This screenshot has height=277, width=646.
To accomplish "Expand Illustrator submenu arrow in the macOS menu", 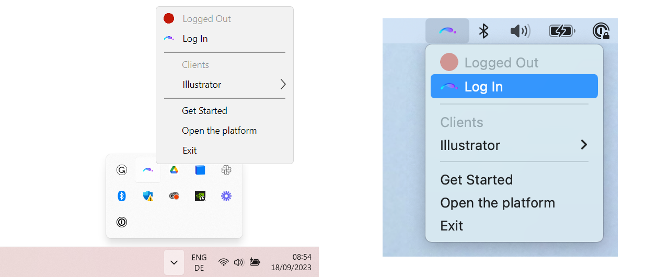I will (x=584, y=145).
